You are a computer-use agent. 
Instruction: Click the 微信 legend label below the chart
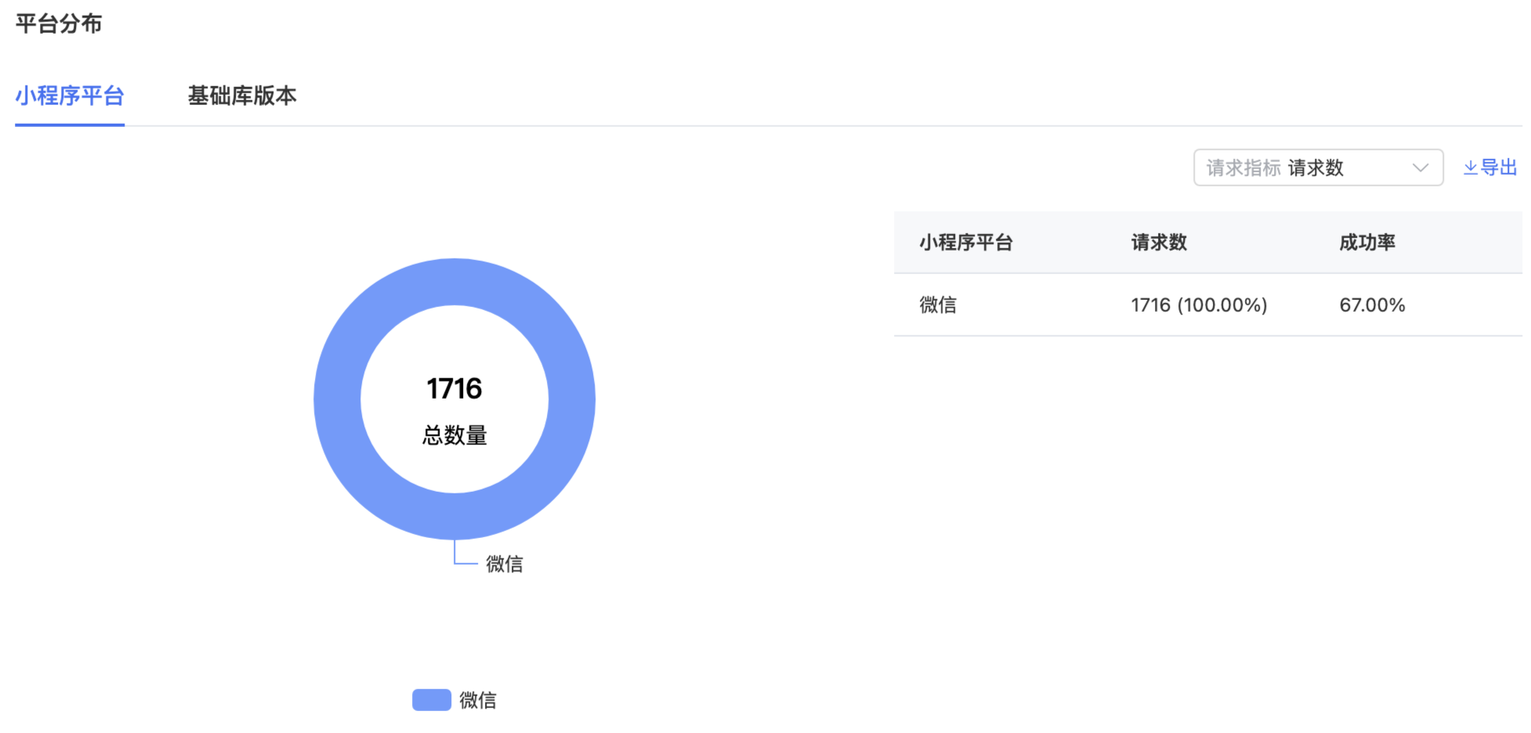click(478, 700)
